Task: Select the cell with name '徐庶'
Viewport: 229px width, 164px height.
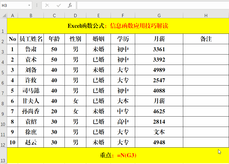Action: [x=31, y=132]
